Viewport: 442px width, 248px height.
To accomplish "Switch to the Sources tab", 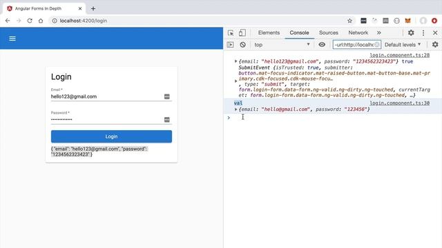I will (329, 33).
